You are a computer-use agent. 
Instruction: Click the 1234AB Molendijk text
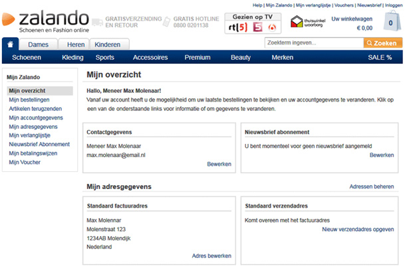tap(108, 238)
